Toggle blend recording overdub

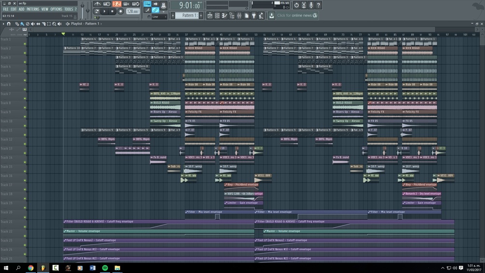tap(126, 4)
